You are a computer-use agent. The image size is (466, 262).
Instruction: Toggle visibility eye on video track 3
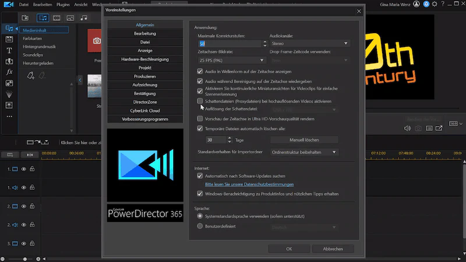pyautogui.click(x=23, y=243)
